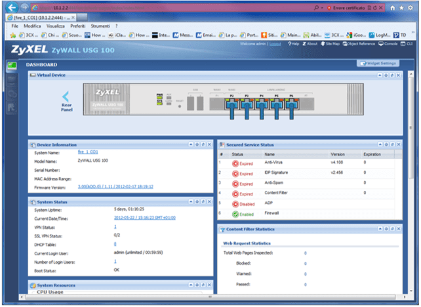Click the Number of Login Users link
The width and height of the screenshot is (421, 307).
pos(115,261)
